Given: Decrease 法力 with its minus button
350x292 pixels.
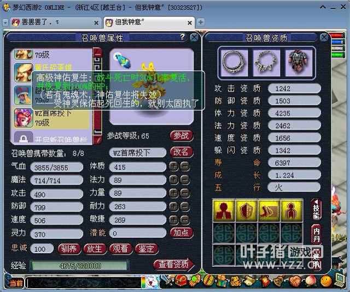Looking at the screenshot, I should (x=185, y=180).
